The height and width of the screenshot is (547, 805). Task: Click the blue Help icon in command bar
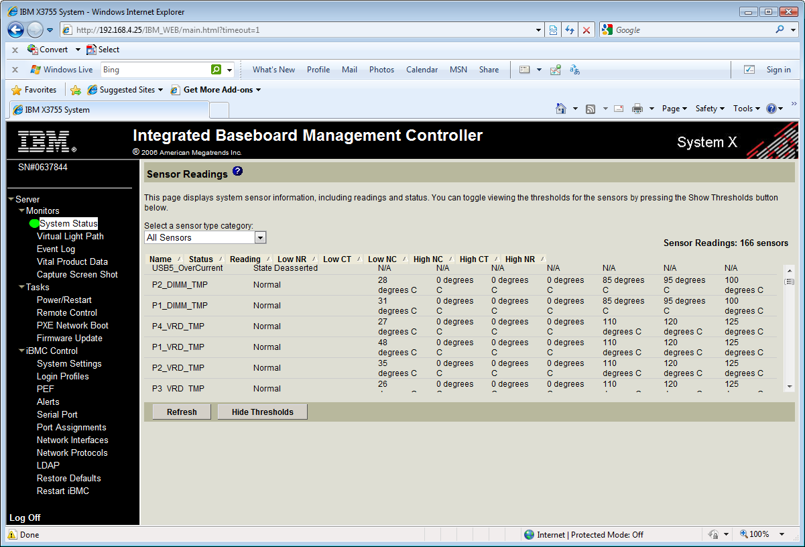tap(771, 109)
